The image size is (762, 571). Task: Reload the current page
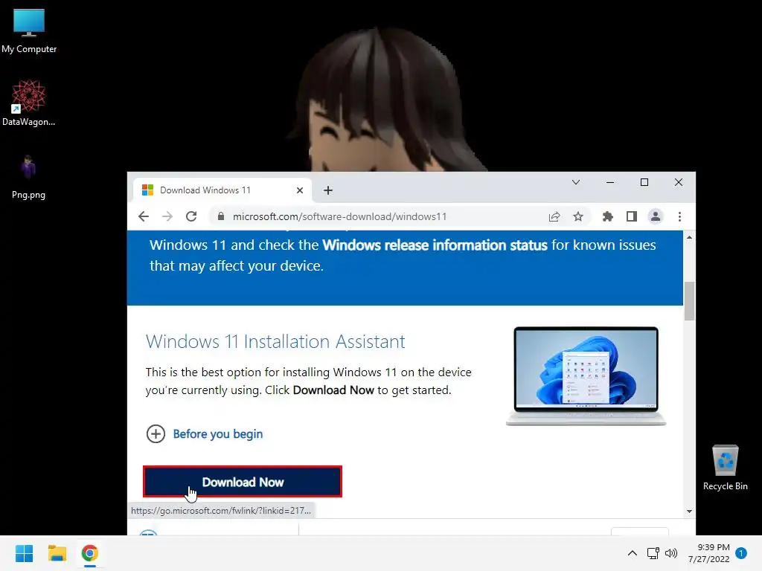coord(191,216)
